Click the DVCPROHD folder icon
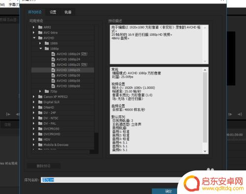The width and height of the screenshot is (246, 194). [40, 134]
